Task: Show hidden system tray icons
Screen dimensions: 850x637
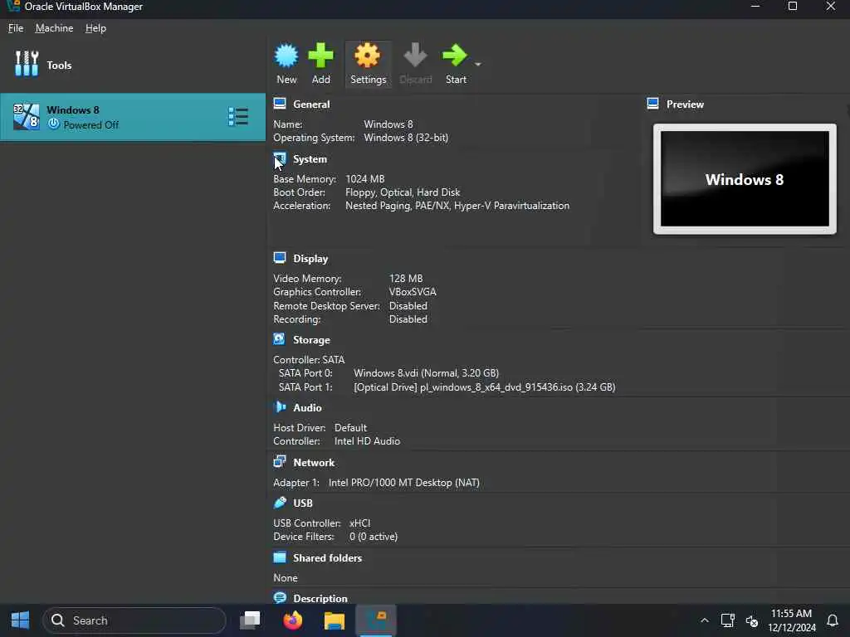Action: pyautogui.click(x=704, y=620)
